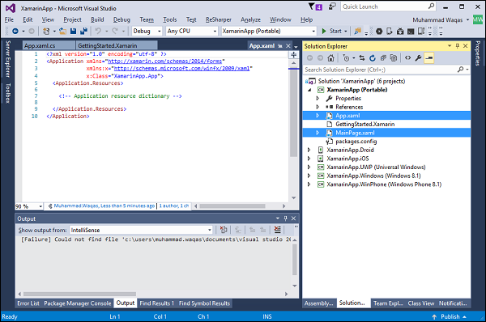Screen dimensions: 486x322
Task: Click the Publish button in status bar
Action: tap(449, 316)
